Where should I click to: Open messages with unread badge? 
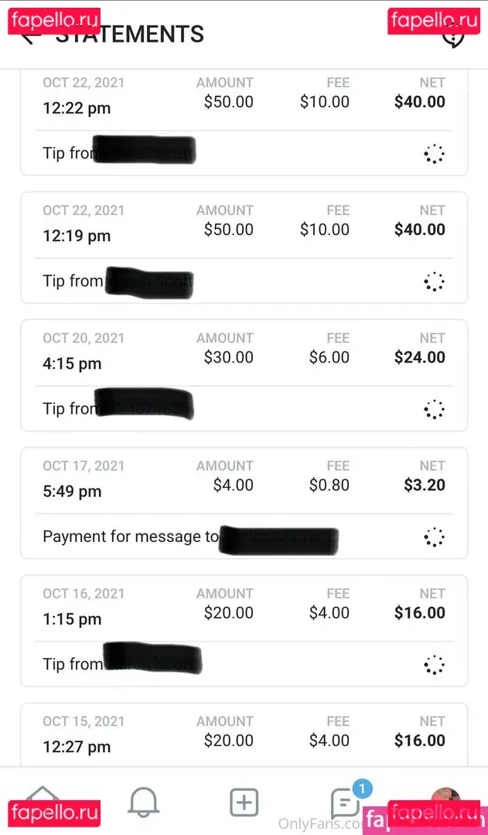pyautogui.click(x=345, y=803)
